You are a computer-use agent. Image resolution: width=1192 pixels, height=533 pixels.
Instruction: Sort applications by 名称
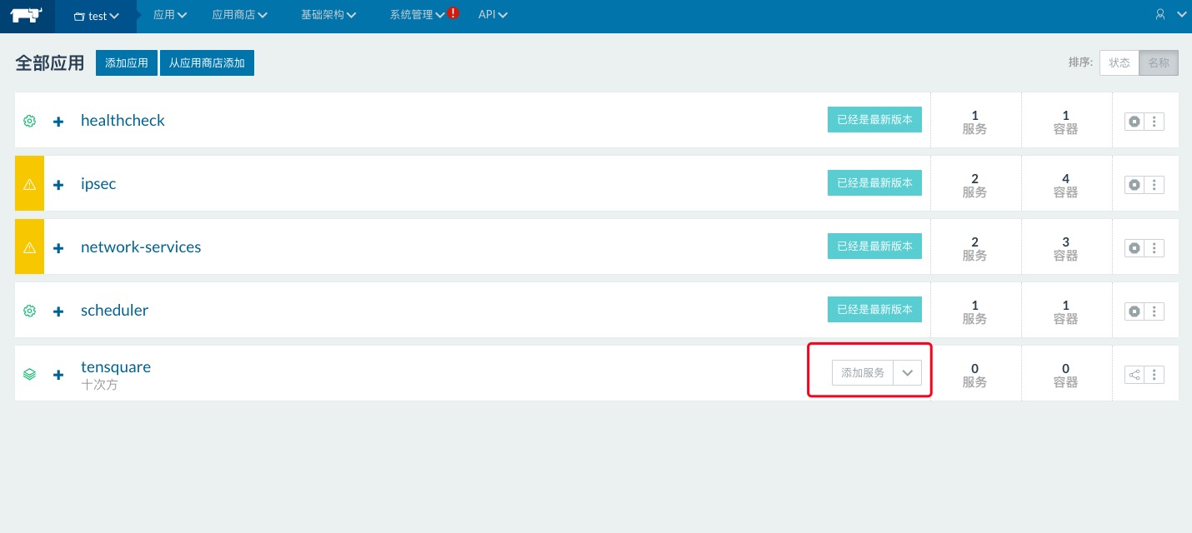[1159, 62]
